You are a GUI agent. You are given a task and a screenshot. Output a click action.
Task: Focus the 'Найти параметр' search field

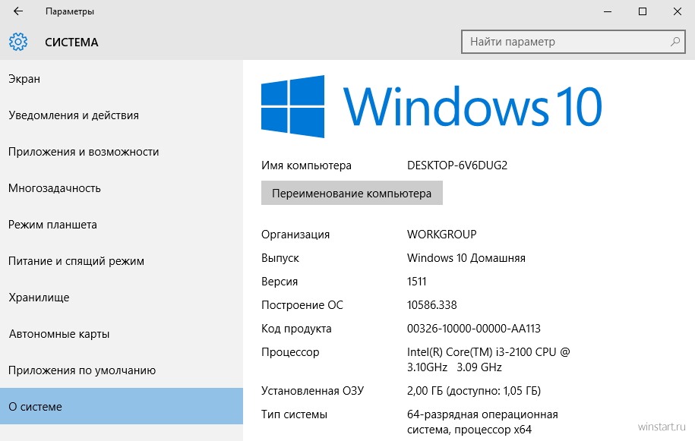click(573, 42)
